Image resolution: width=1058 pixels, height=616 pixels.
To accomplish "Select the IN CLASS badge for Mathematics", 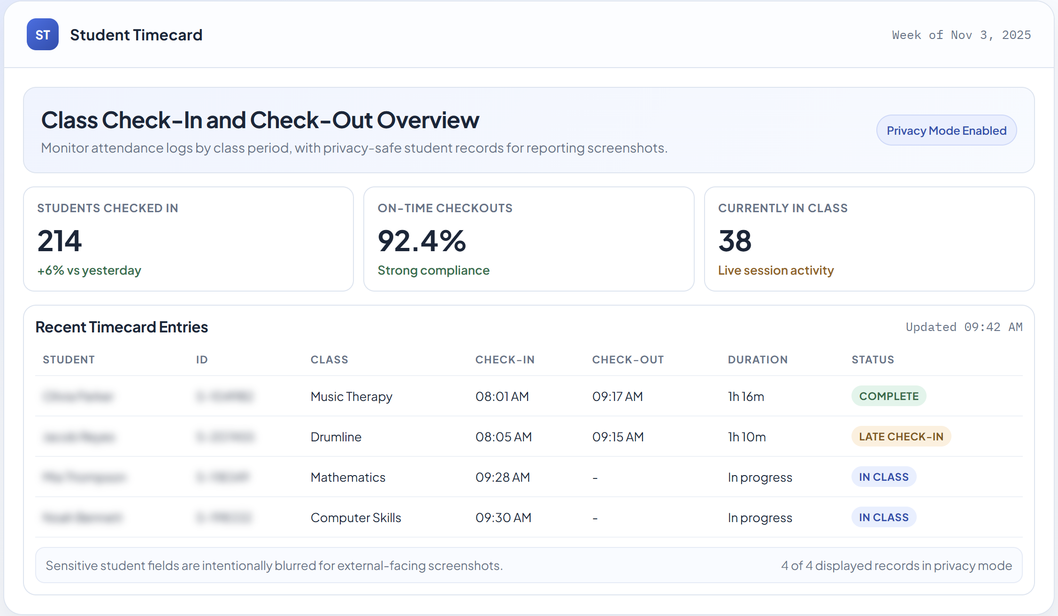I will point(883,477).
